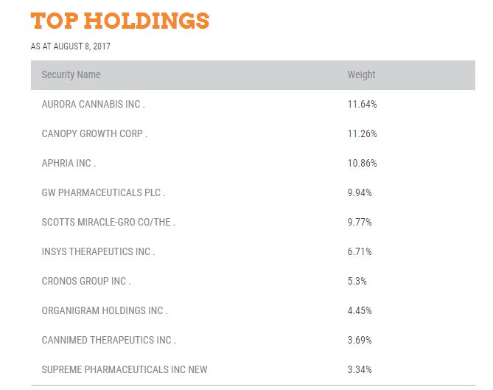Click Cronos Group Inc name

[85, 282]
